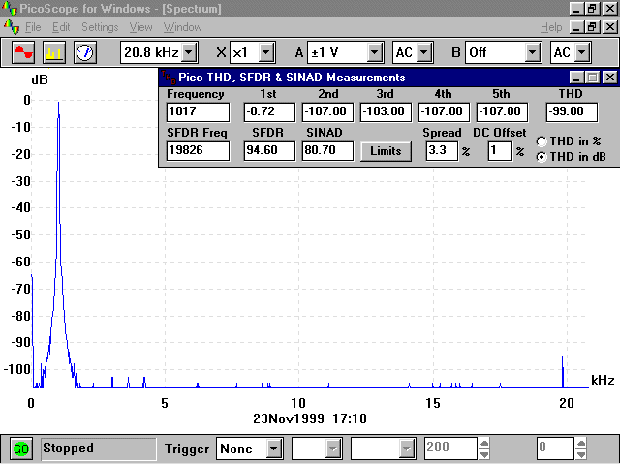
Task: Click the Limits button
Action: point(386,150)
